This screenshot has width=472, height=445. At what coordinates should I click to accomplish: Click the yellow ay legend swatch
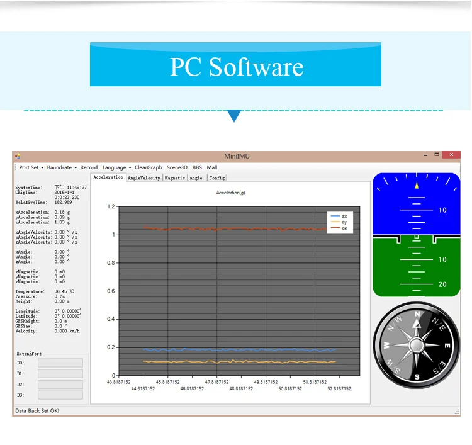[335, 222]
